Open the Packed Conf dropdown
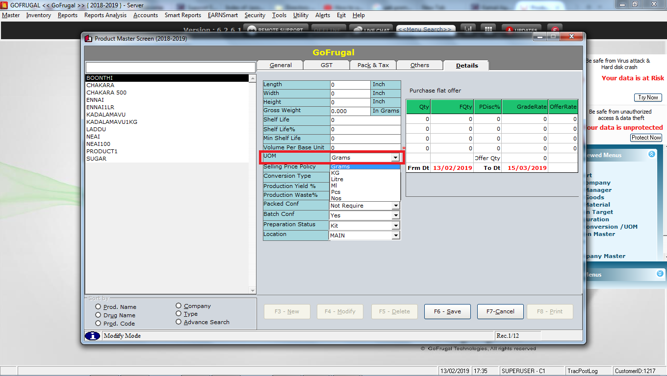This screenshot has width=667, height=376. pos(395,206)
